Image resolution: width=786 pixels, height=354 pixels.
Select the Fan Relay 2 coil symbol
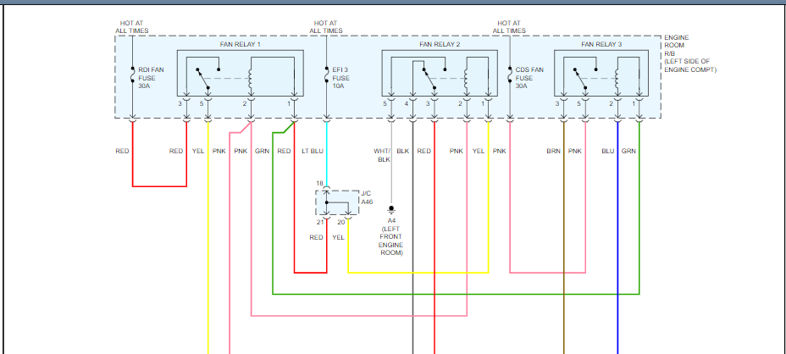click(467, 79)
